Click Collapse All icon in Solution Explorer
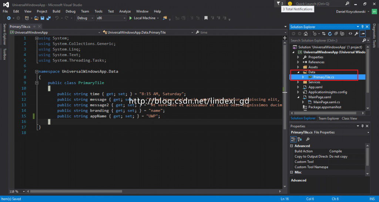 click(x=336, y=34)
